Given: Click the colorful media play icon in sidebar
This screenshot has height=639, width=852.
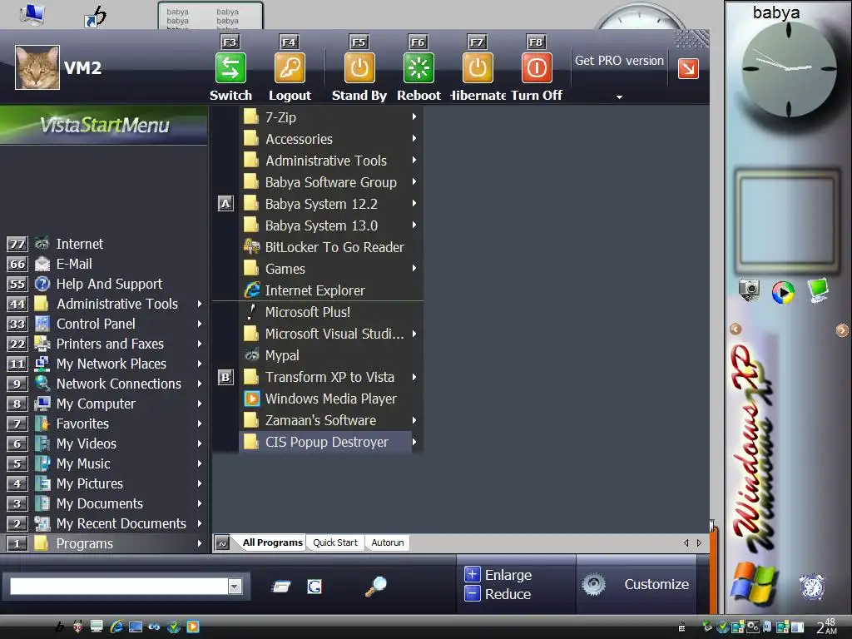Looking at the screenshot, I should (783, 292).
